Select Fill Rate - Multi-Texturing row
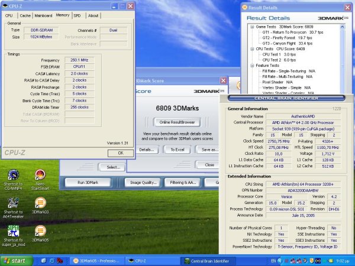 (288, 77)
